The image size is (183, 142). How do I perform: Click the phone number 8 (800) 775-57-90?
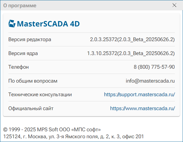154,67
